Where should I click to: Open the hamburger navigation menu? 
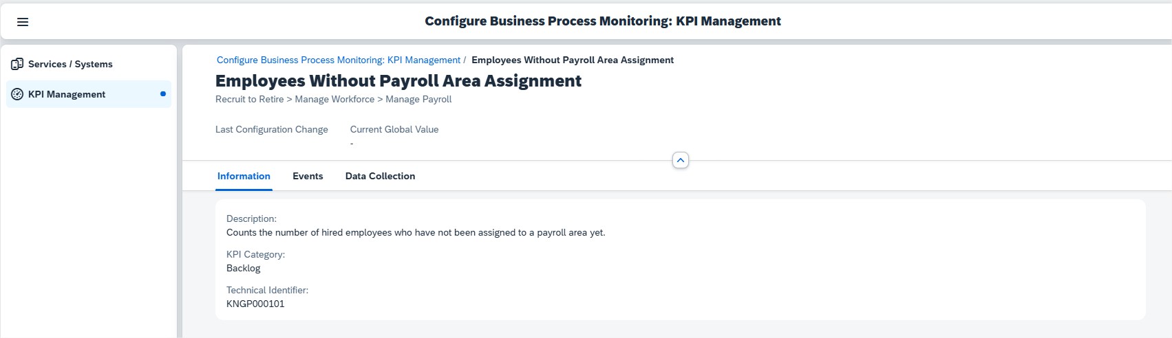click(x=23, y=22)
